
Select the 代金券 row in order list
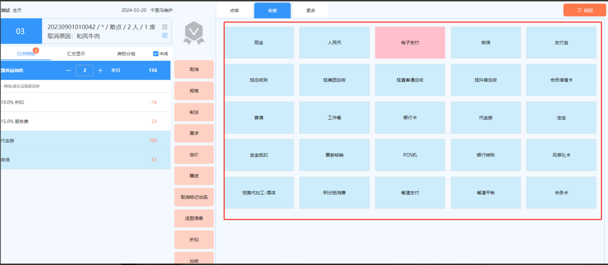tap(85, 141)
